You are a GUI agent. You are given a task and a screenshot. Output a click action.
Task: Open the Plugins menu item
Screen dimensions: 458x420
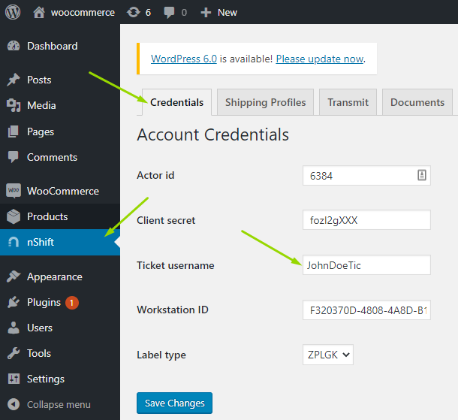pos(60,302)
